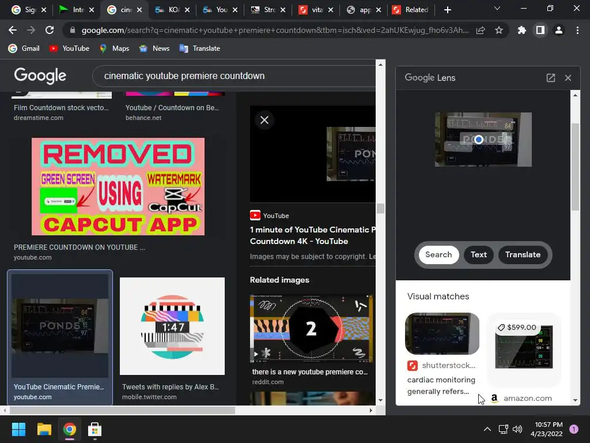This screenshot has height=443, width=590.
Task: Open the REMOVED CapCut App thumbnail
Action: coord(118,186)
